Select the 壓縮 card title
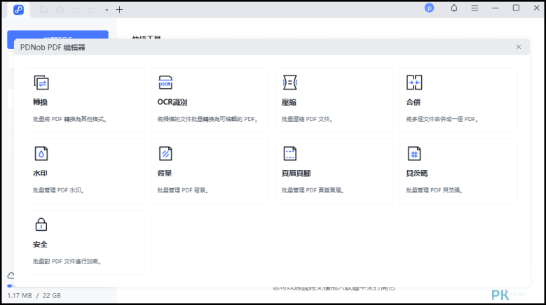Image resolution: width=546 pixels, height=305 pixels. pos(289,102)
